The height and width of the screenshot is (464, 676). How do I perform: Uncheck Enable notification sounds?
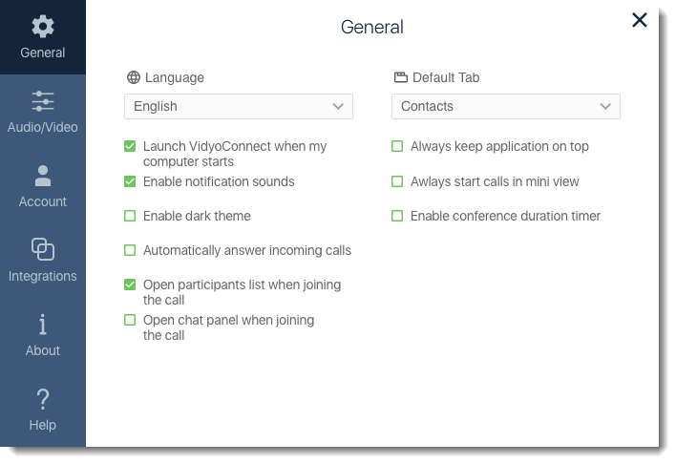(x=130, y=181)
